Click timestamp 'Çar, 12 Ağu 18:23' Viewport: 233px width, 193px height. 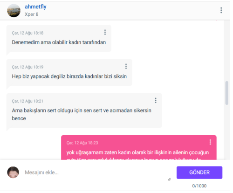click(x=82, y=143)
